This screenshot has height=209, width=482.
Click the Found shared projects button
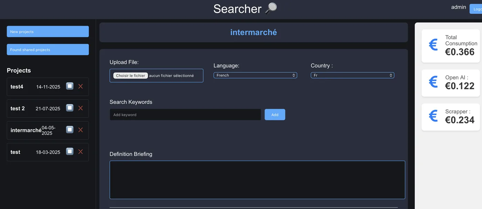pyautogui.click(x=48, y=50)
